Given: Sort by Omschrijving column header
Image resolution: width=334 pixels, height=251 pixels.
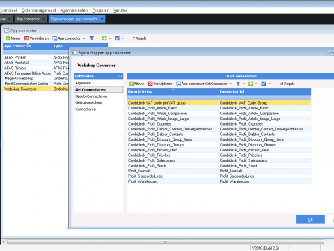Looking at the screenshot, I should 173,91.
